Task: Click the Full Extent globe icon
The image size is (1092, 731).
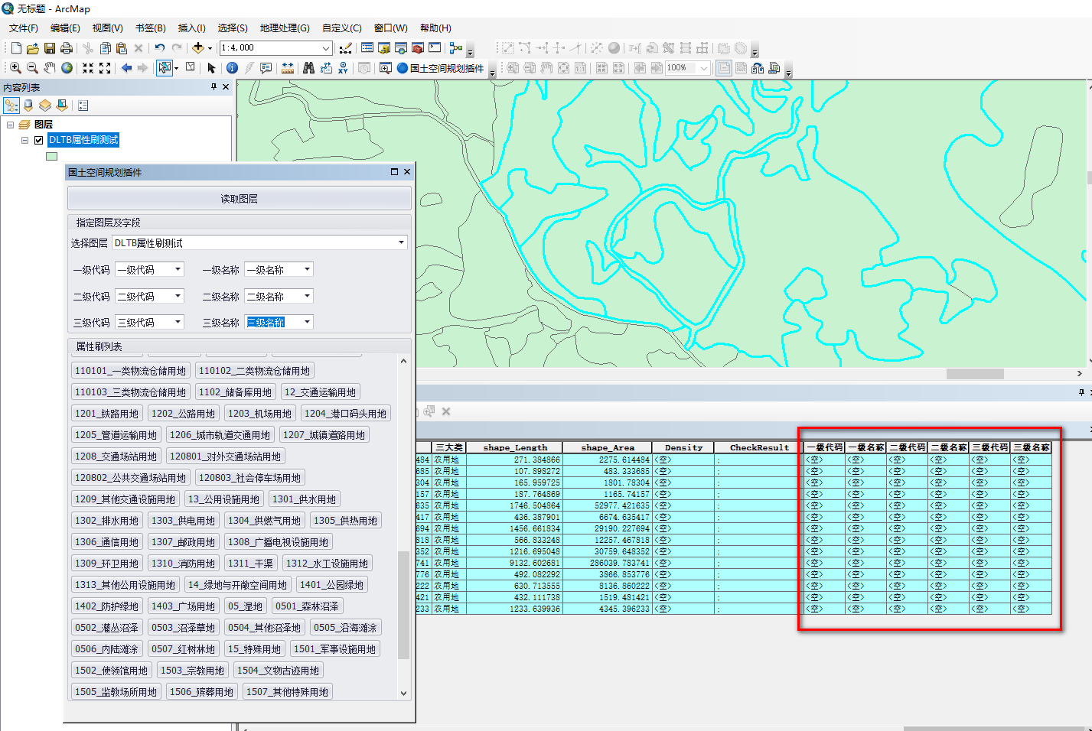Action: click(67, 68)
